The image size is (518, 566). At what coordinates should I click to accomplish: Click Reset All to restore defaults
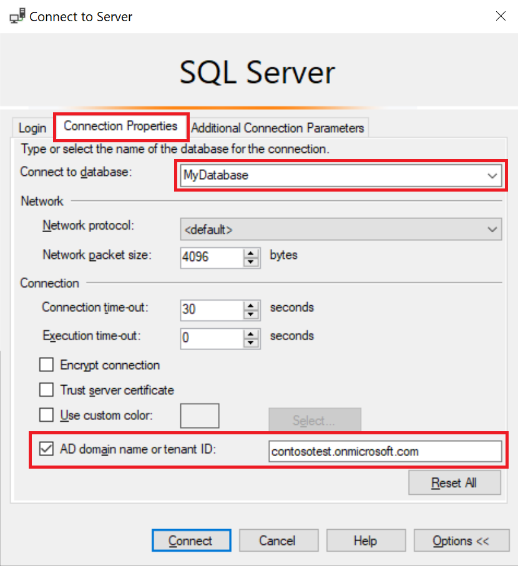tap(454, 482)
